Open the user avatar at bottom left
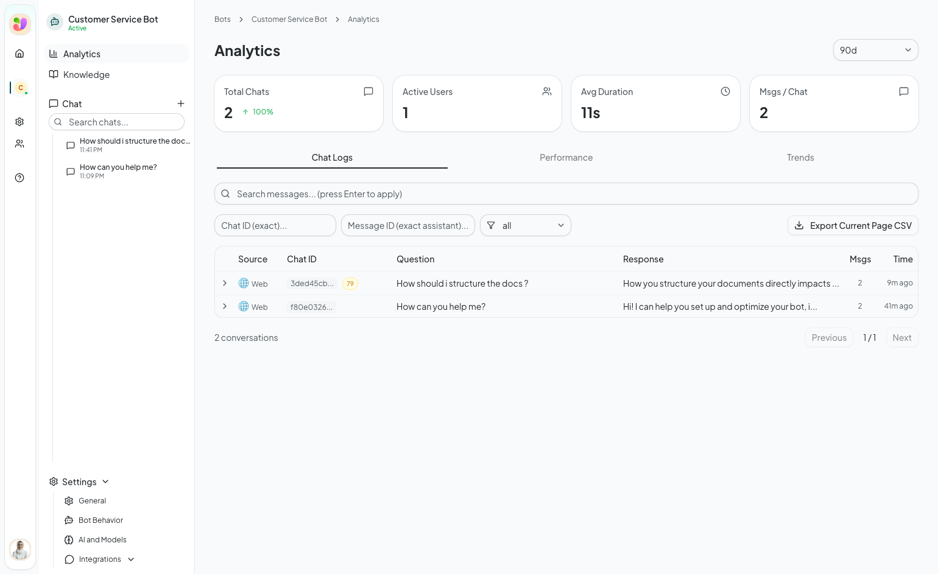938x574 pixels. point(20,549)
